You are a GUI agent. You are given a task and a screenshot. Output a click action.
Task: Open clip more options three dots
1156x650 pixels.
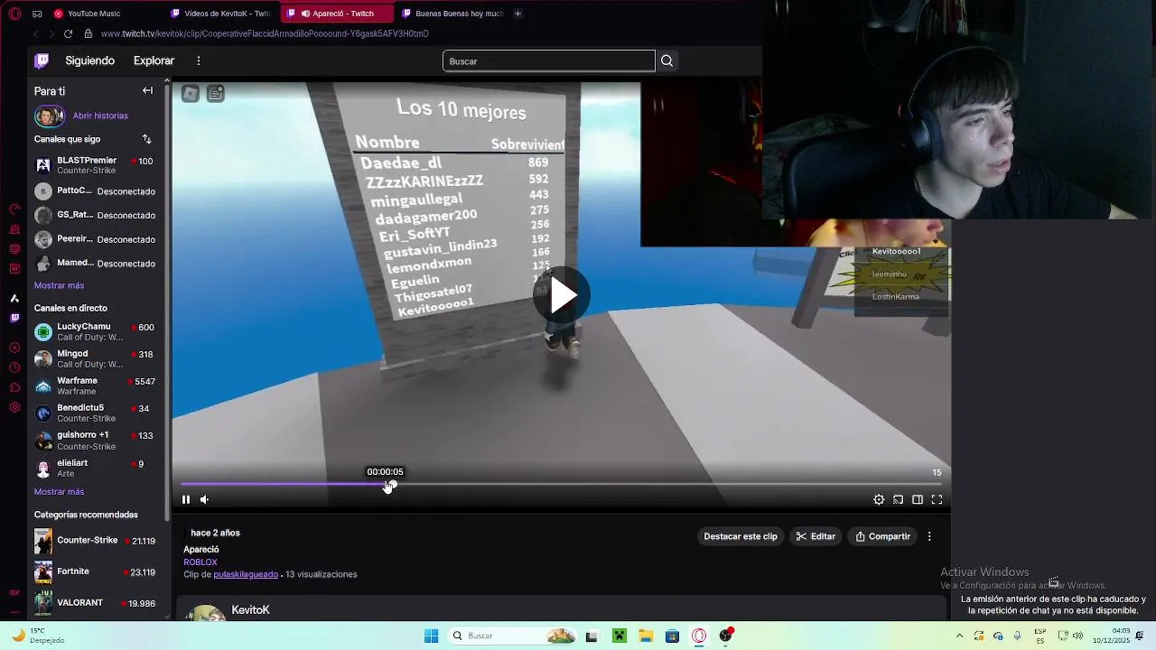coord(929,536)
